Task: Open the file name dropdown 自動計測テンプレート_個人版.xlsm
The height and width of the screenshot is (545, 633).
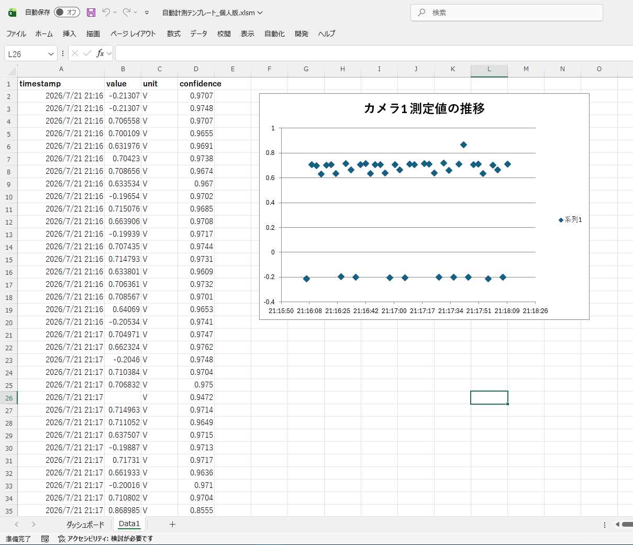Action: click(213, 13)
